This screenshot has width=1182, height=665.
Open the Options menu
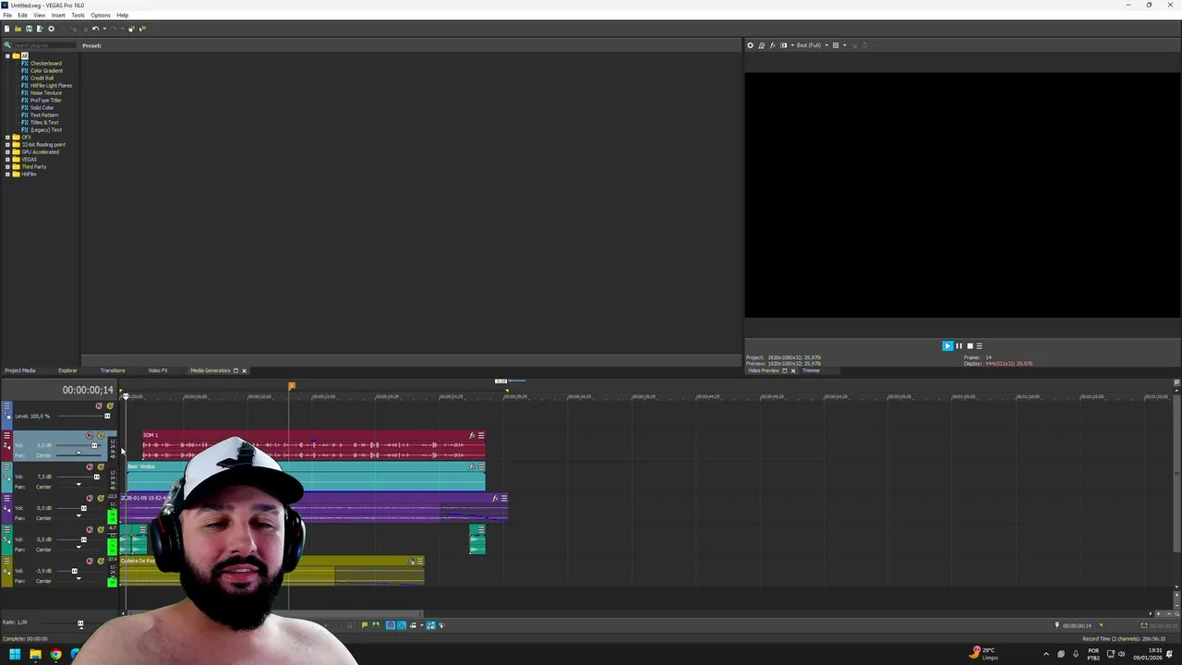(x=101, y=16)
